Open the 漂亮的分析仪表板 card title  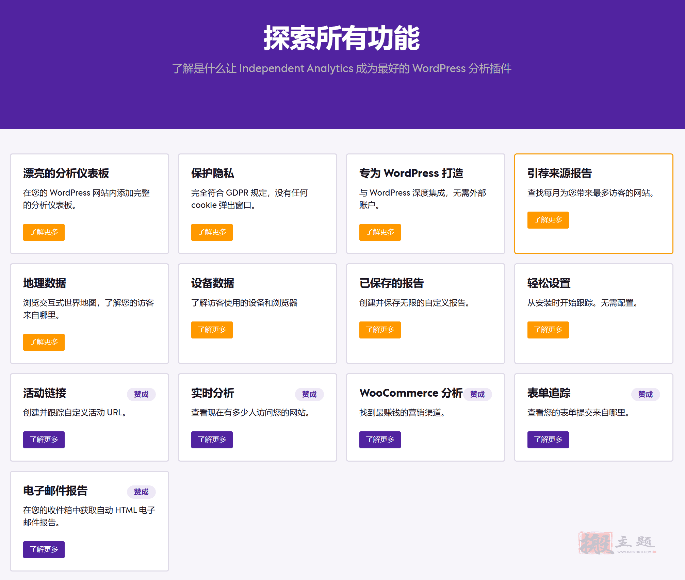66,173
